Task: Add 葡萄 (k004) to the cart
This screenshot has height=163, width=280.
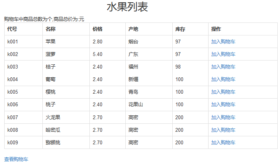Action: pyautogui.click(x=223, y=79)
